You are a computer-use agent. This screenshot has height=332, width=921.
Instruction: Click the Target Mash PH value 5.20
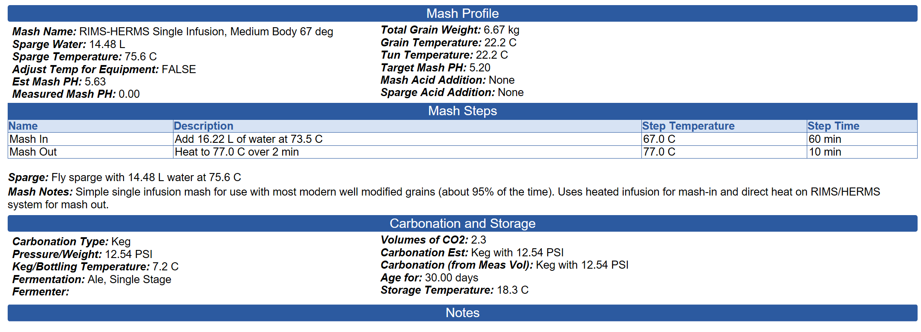(x=480, y=68)
